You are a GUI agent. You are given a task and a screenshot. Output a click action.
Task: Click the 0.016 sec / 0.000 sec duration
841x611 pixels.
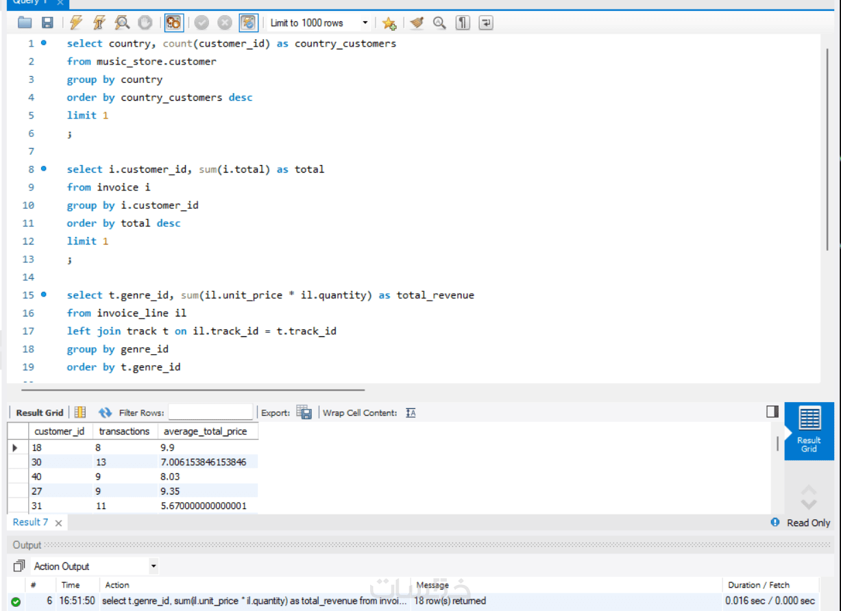click(770, 601)
